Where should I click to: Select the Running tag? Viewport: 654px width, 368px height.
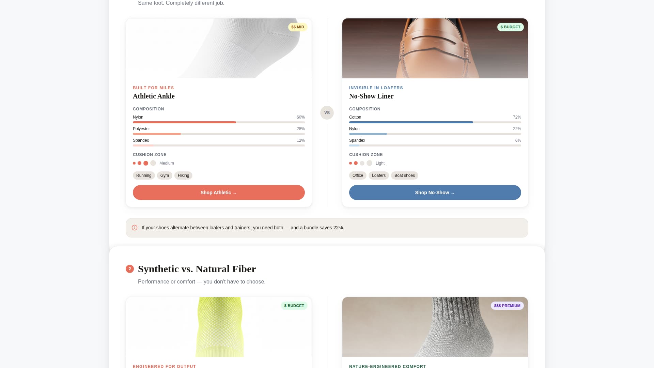[x=144, y=175]
